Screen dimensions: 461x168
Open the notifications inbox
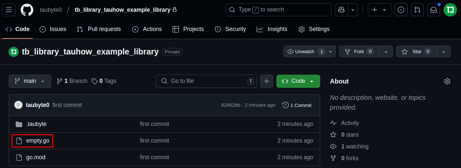click(434, 10)
